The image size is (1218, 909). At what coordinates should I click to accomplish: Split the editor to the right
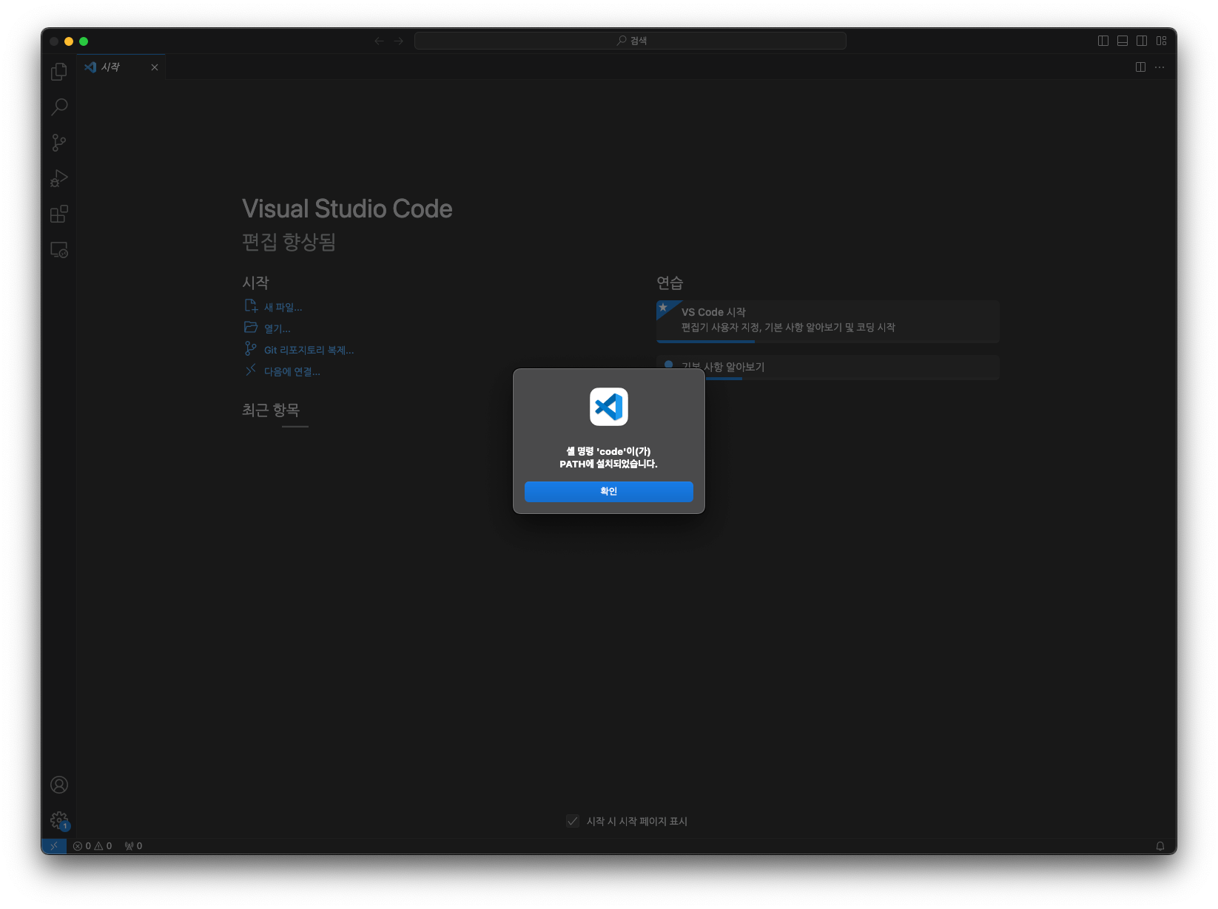coord(1141,67)
